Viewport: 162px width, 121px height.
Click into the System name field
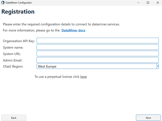98,47
